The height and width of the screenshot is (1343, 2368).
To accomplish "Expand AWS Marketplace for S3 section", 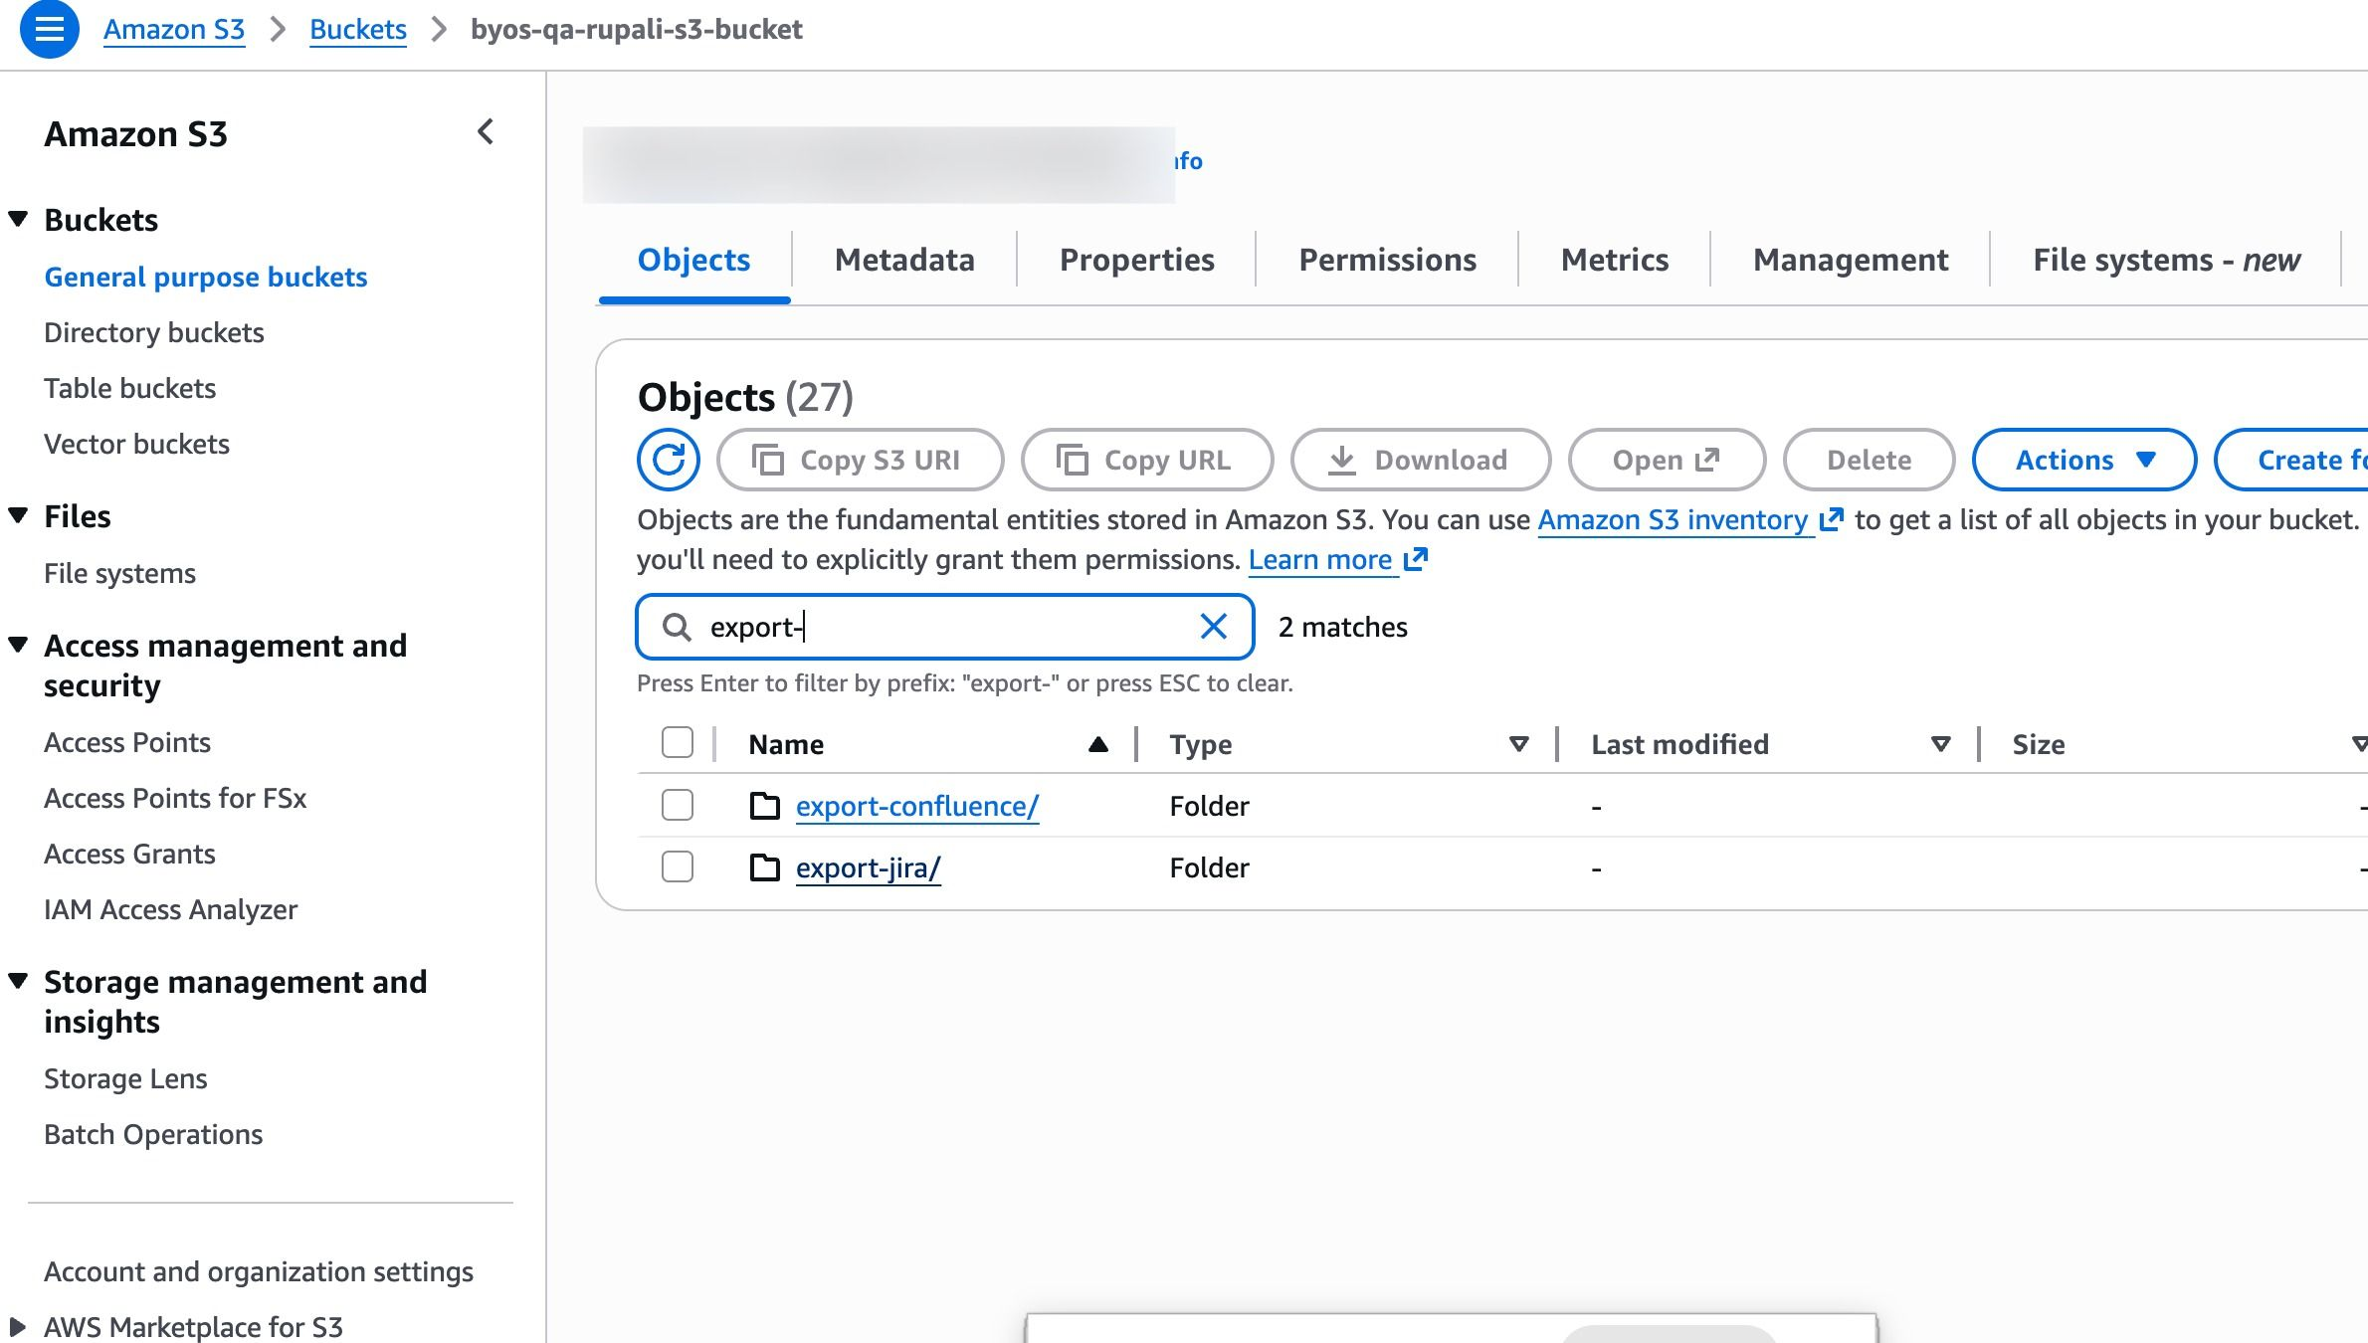I will [18, 1326].
